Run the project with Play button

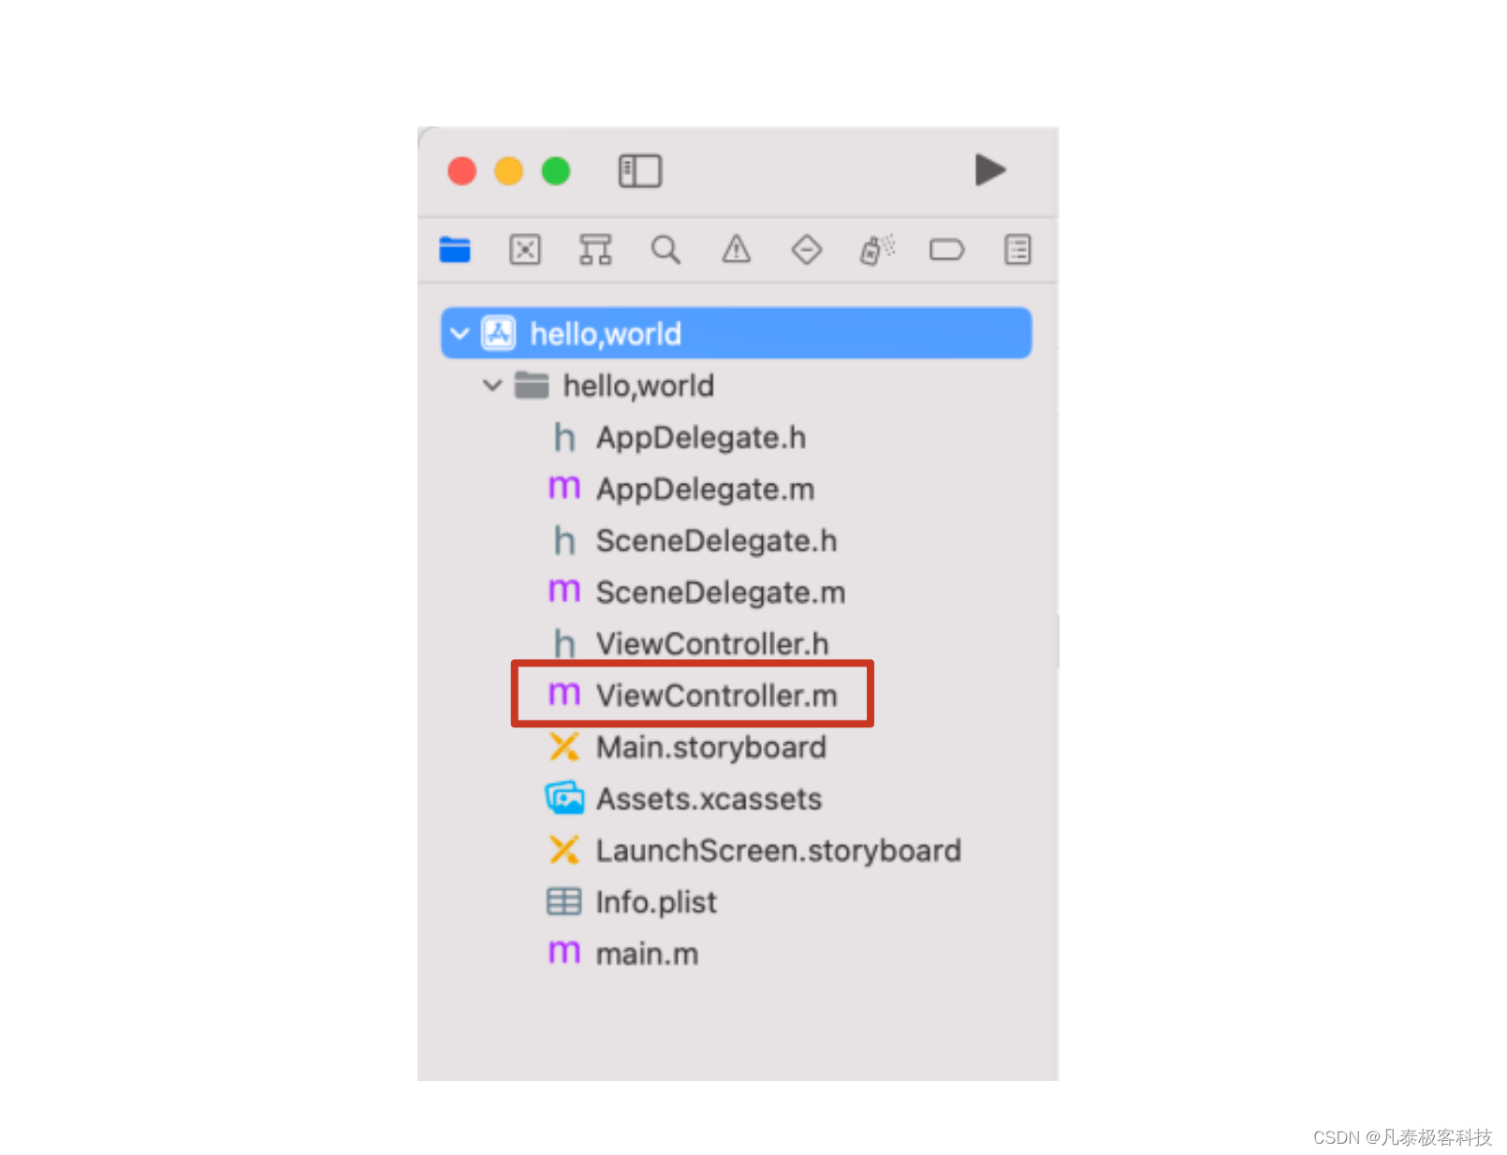990,170
